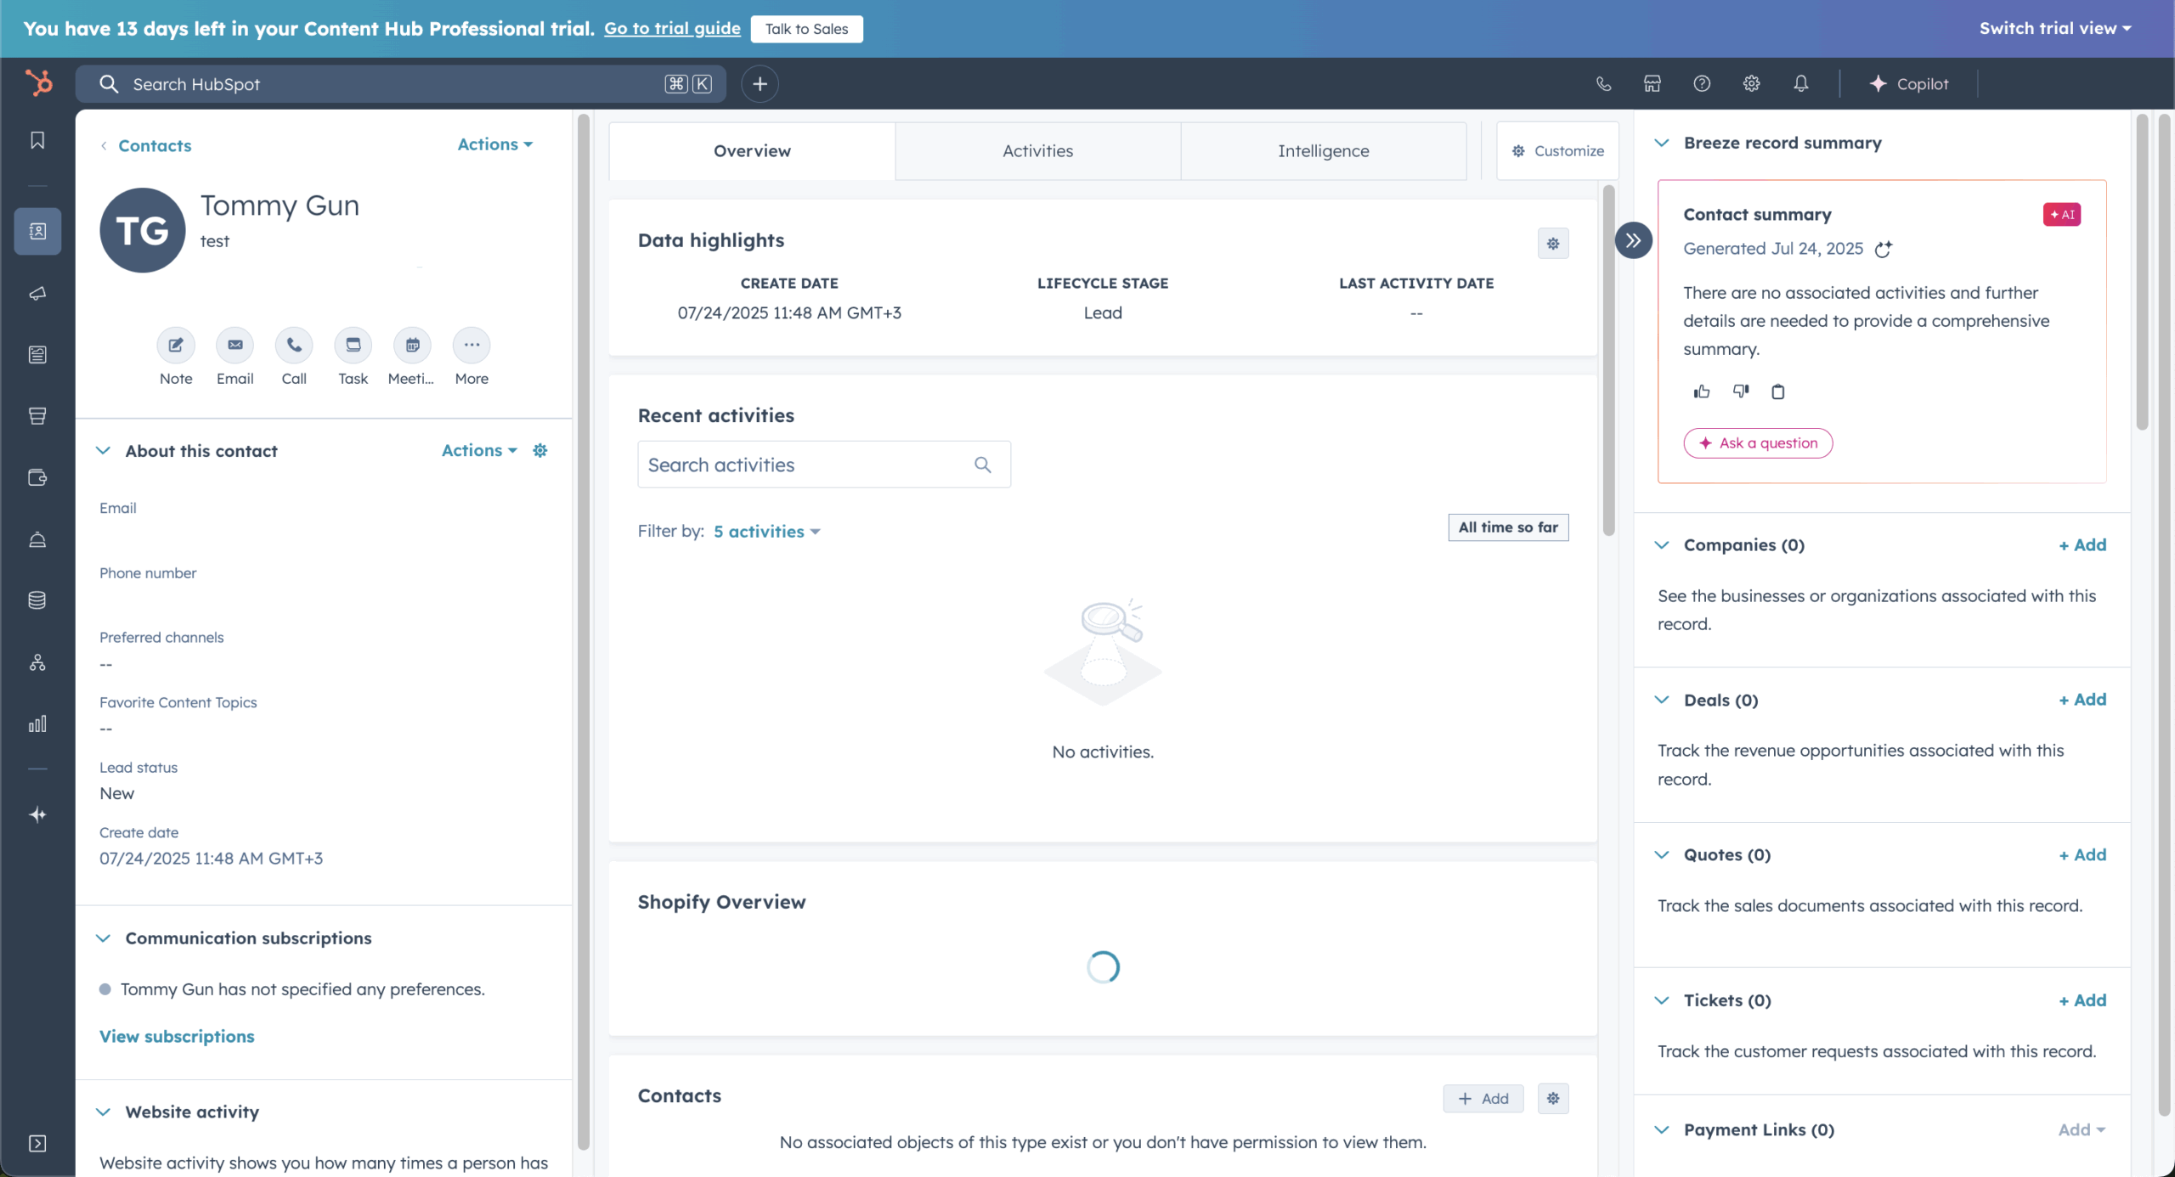The width and height of the screenshot is (2175, 1177).
Task: Copy the Contact summary to clipboard
Action: coord(1777,391)
